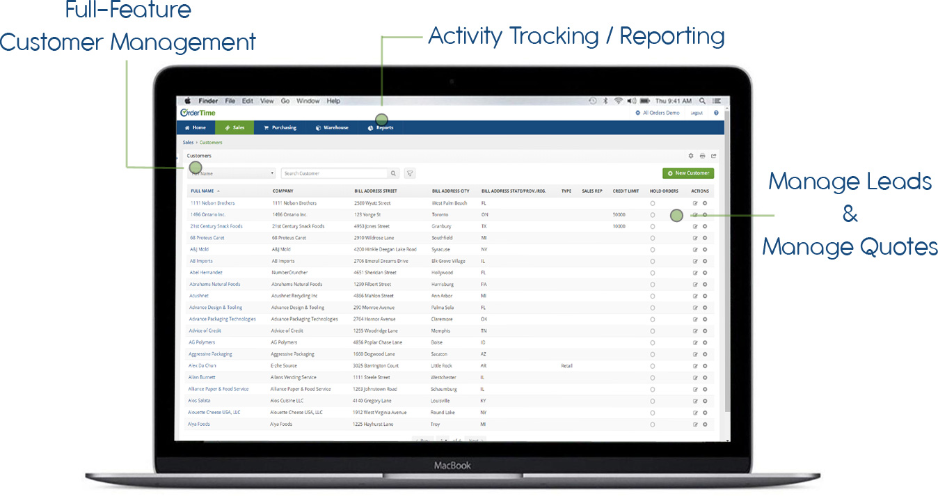Viewport: 938px width, 501px height.
Task: Toggle Hold Orders for 1111 Nelson Brothers
Action: 652,203
